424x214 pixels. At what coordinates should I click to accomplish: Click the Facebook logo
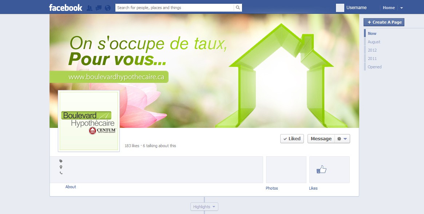coord(66,8)
